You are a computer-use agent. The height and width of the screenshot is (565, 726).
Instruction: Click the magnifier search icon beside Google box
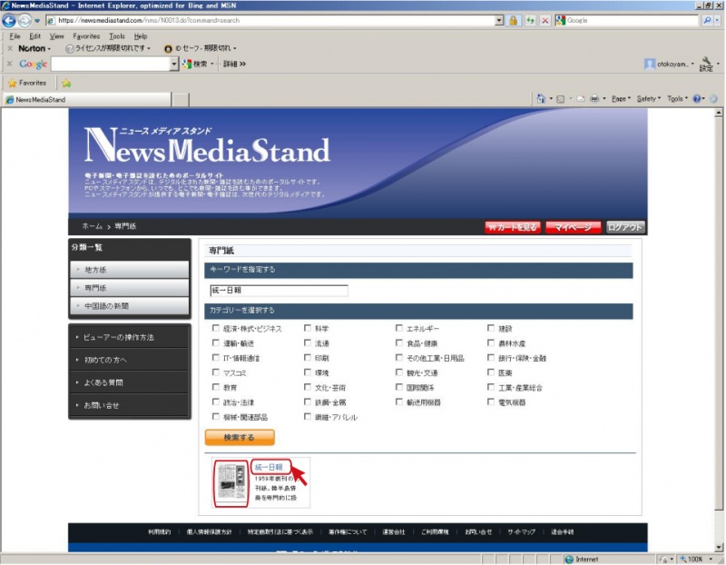(x=707, y=20)
